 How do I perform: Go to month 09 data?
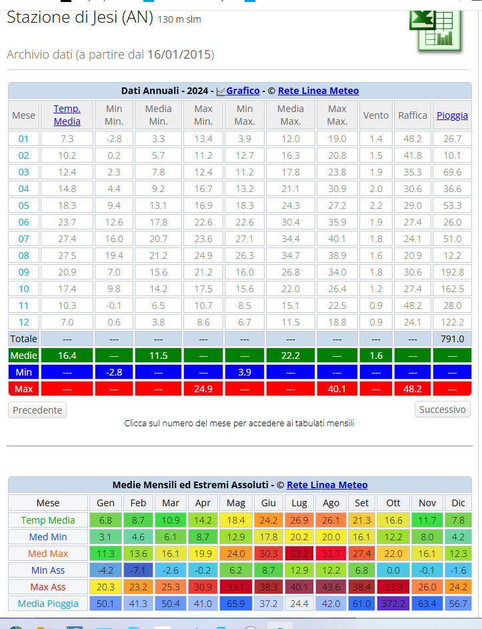click(24, 272)
